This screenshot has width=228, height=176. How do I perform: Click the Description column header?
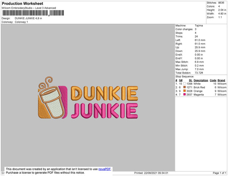click(201, 80)
